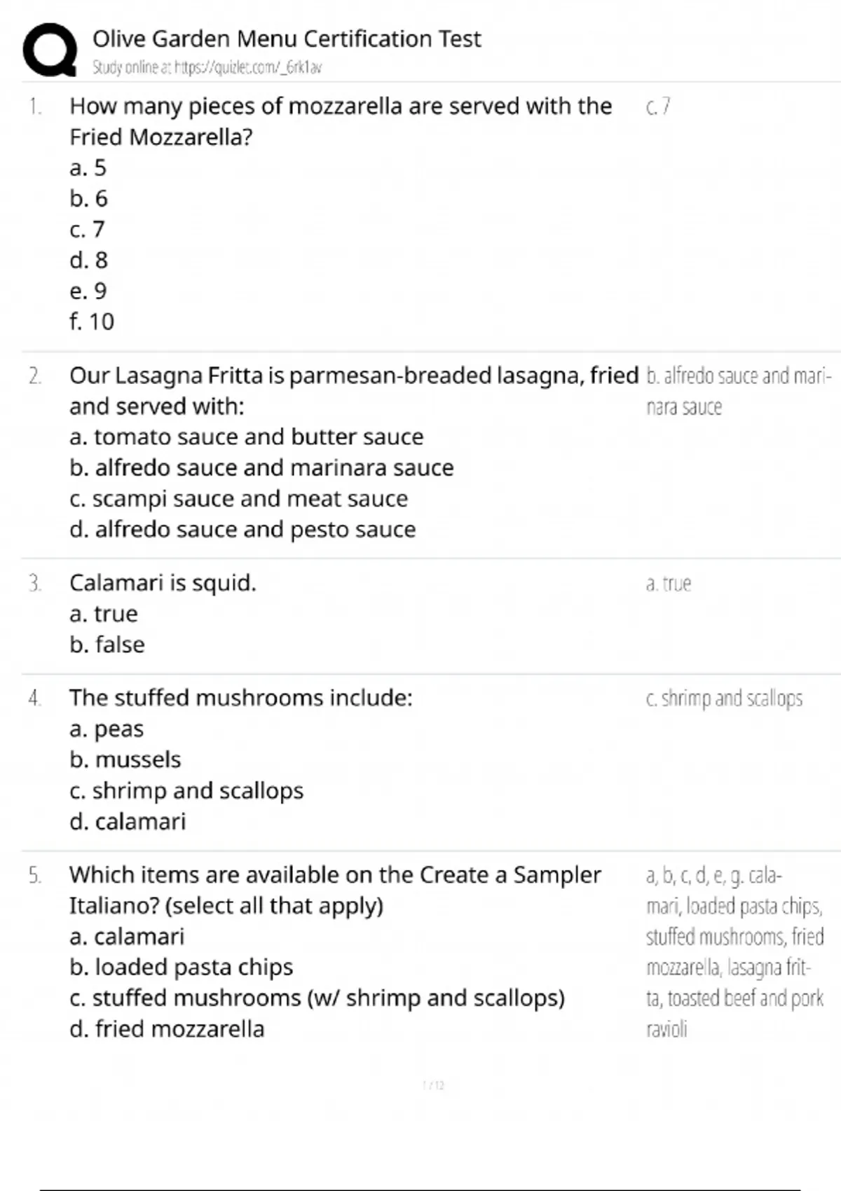841x1191 pixels.
Task: Choose "d. fried mozzarella" sampler option
Action: (x=167, y=1028)
